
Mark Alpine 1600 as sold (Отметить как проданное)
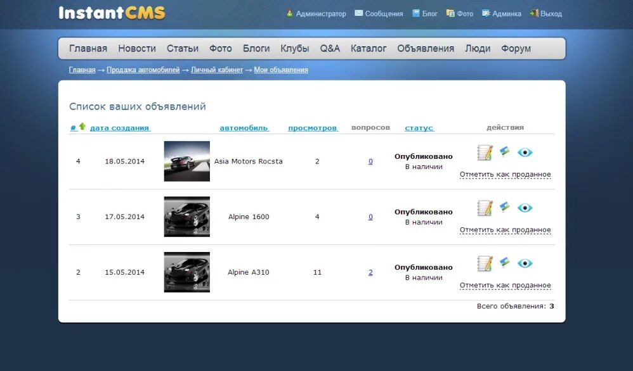click(505, 230)
